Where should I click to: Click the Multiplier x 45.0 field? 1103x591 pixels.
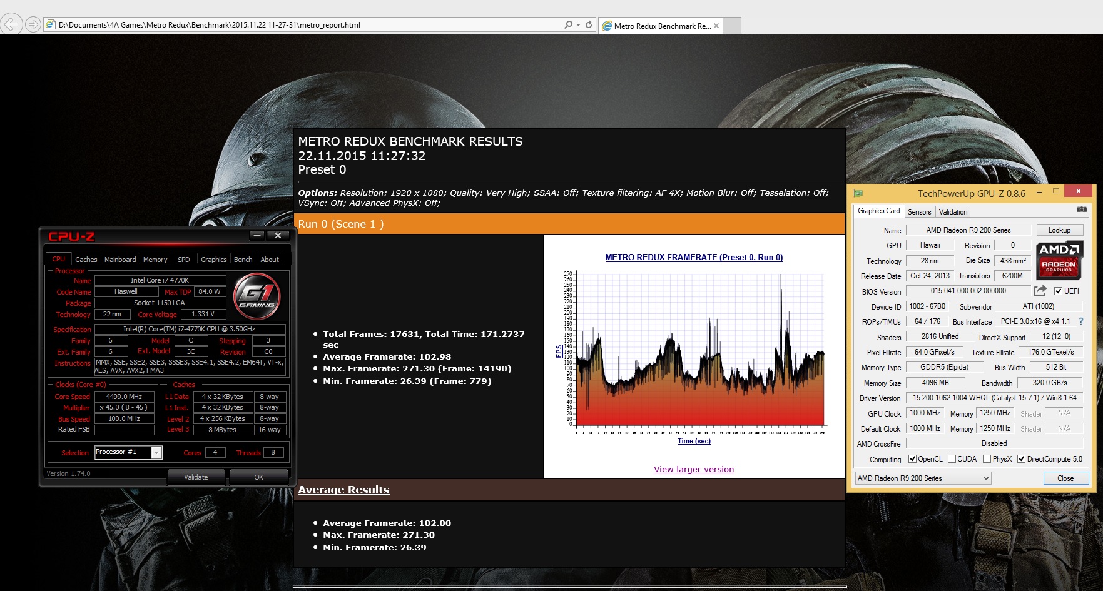pos(124,407)
